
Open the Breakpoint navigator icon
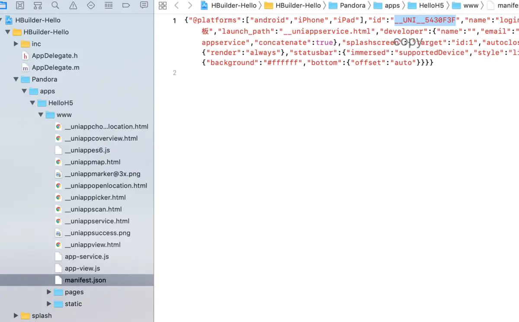(126, 6)
